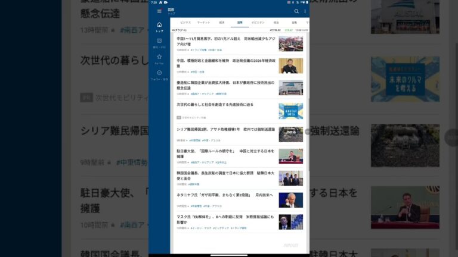Click the NYダウ market ticker bar
This screenshot has width=458, height=257.
[239, 29]
